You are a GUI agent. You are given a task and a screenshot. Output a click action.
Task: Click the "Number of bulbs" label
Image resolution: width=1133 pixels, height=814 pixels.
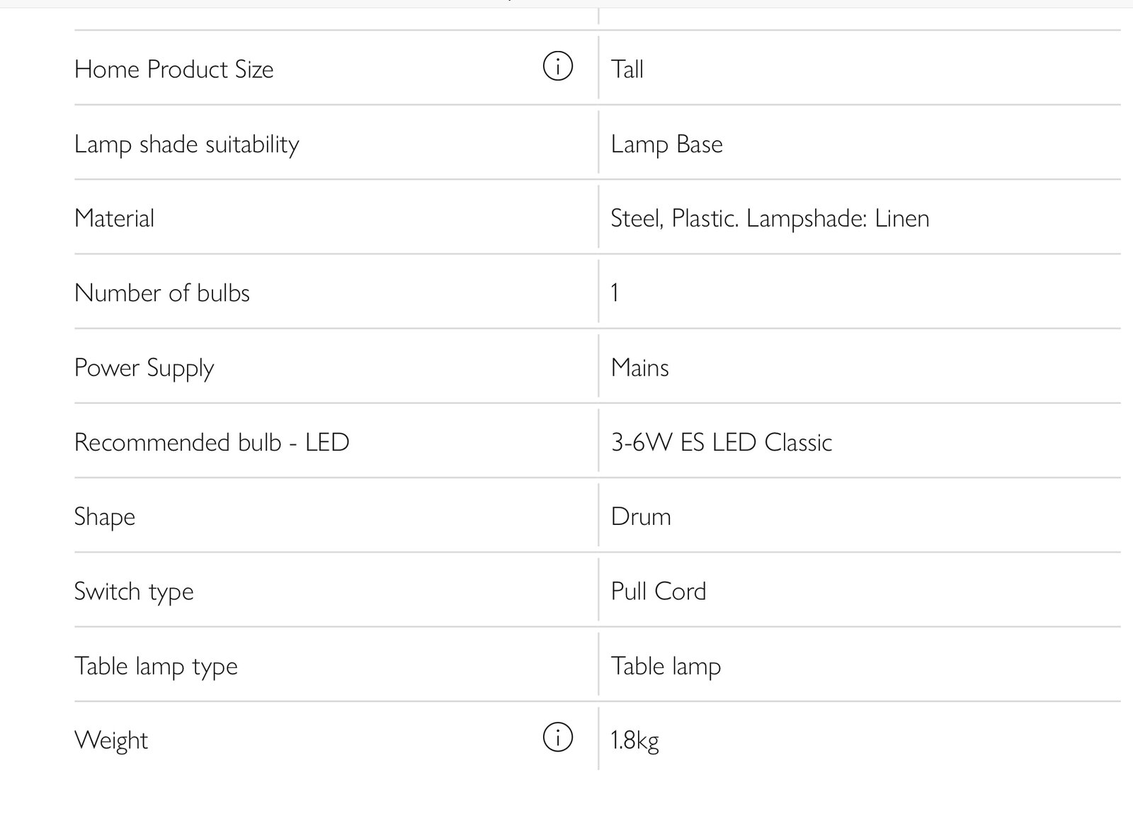161,293
